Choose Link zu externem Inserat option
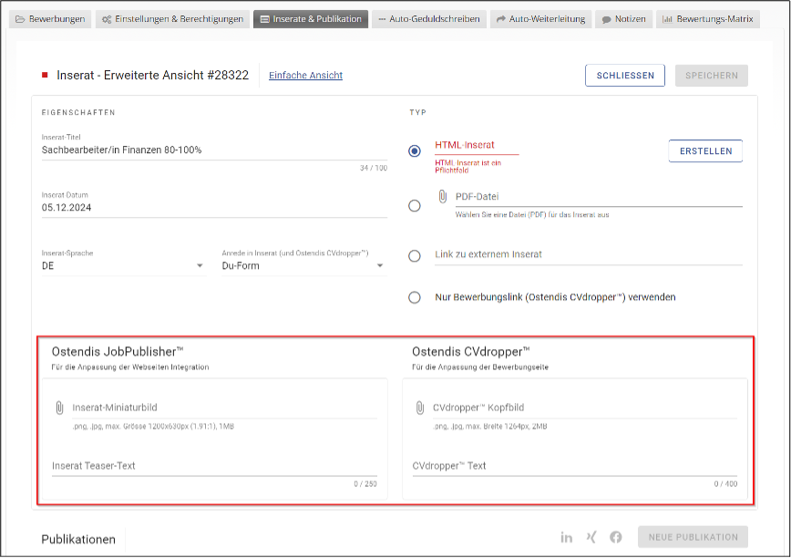 [x=415, y=256]
